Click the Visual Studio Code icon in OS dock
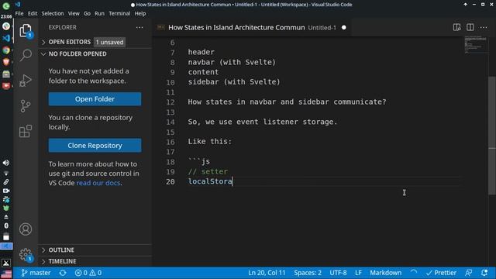 [6, 38]
